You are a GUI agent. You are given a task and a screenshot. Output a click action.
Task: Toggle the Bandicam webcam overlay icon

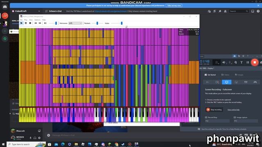pos(217,62)
